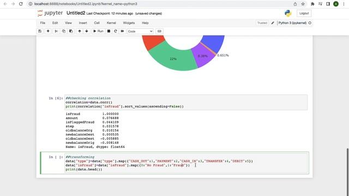Open browser extensions puzzle icon
The image size is (349, 196).
(x=312, y=4)
